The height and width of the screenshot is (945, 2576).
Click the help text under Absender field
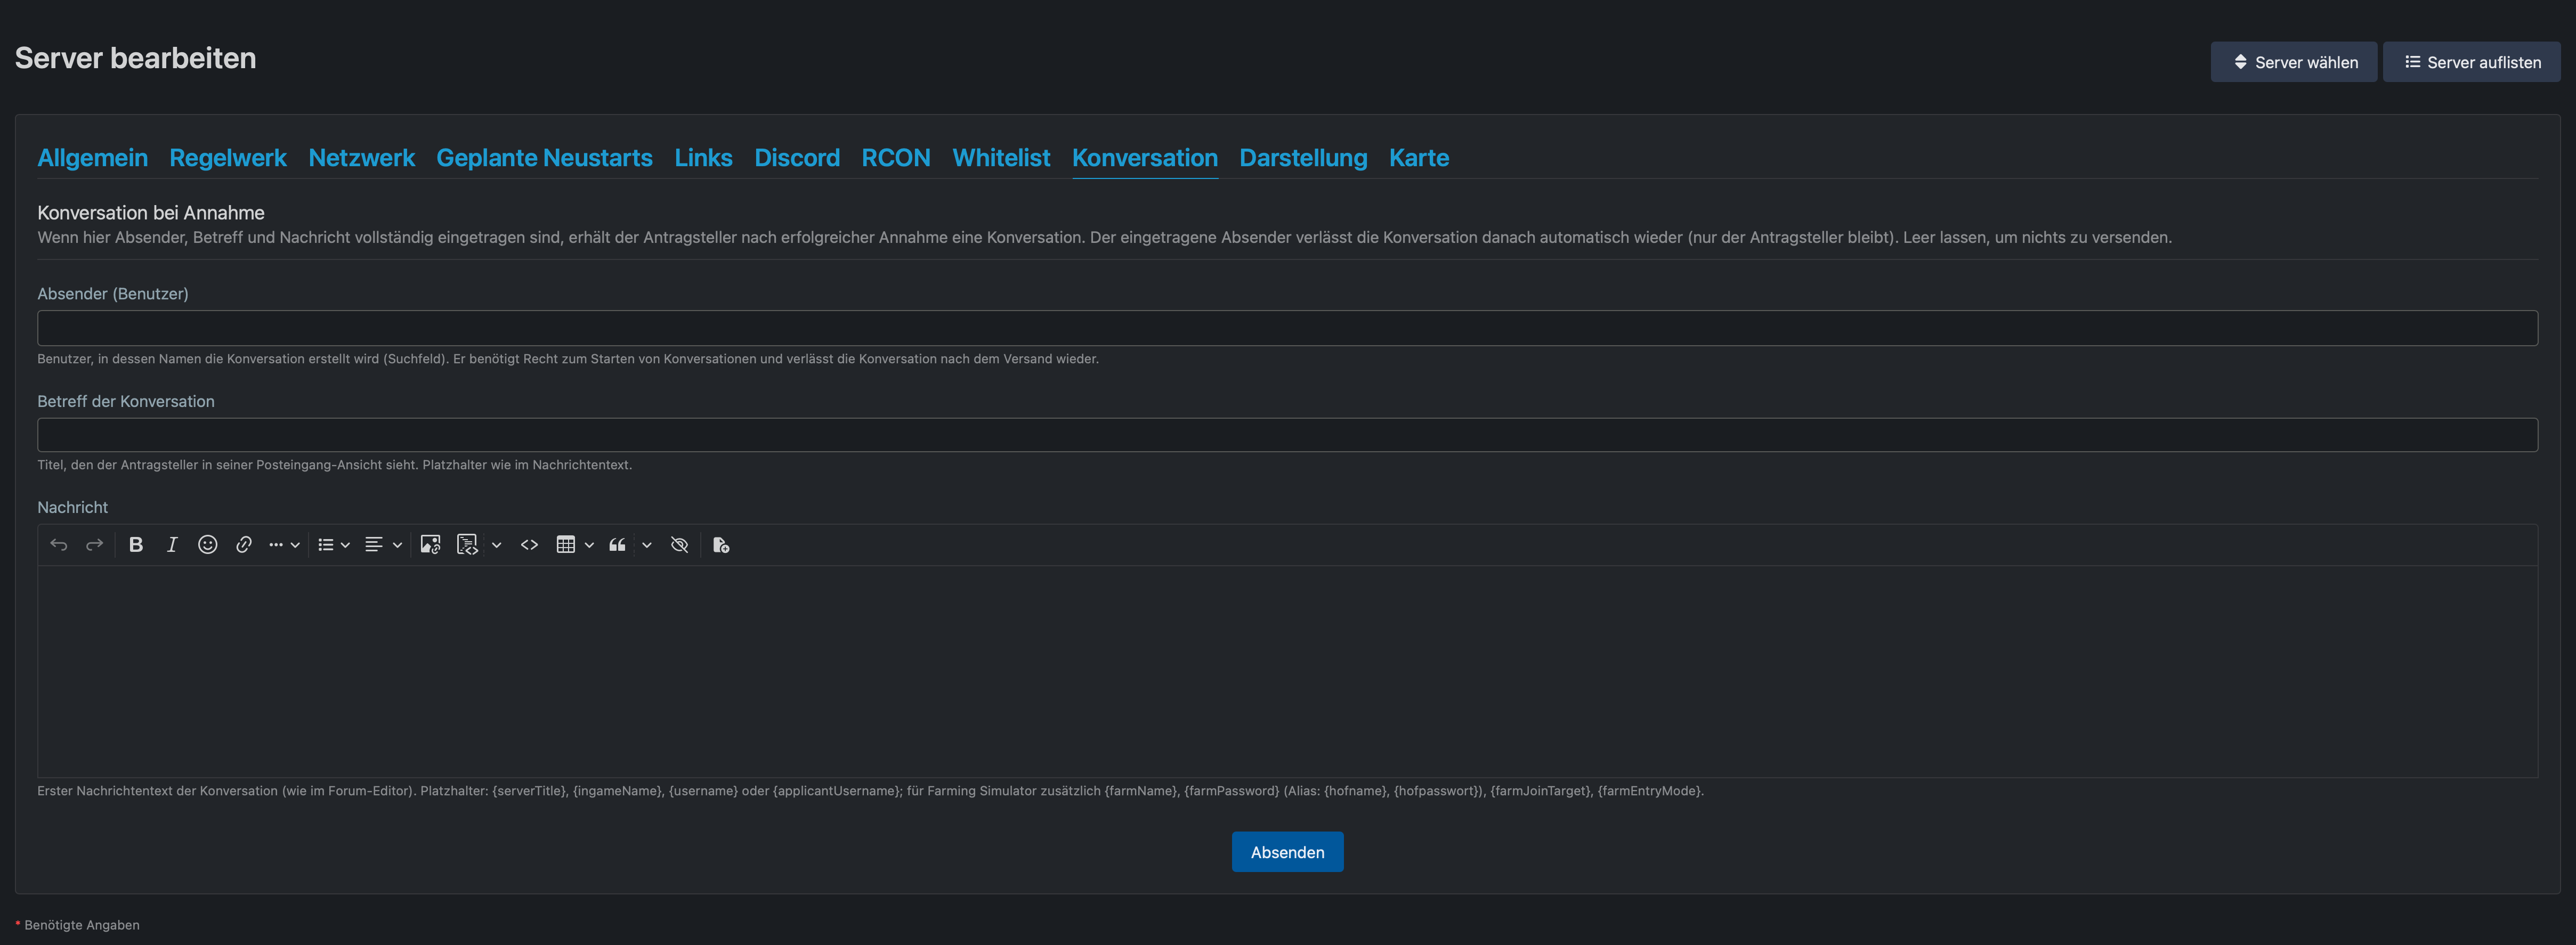pos(568,359)
